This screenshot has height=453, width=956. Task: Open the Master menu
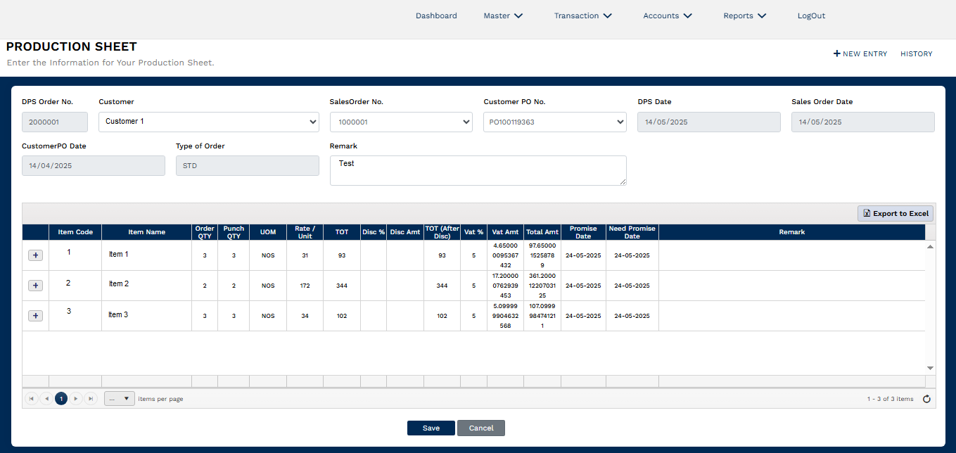503,15
